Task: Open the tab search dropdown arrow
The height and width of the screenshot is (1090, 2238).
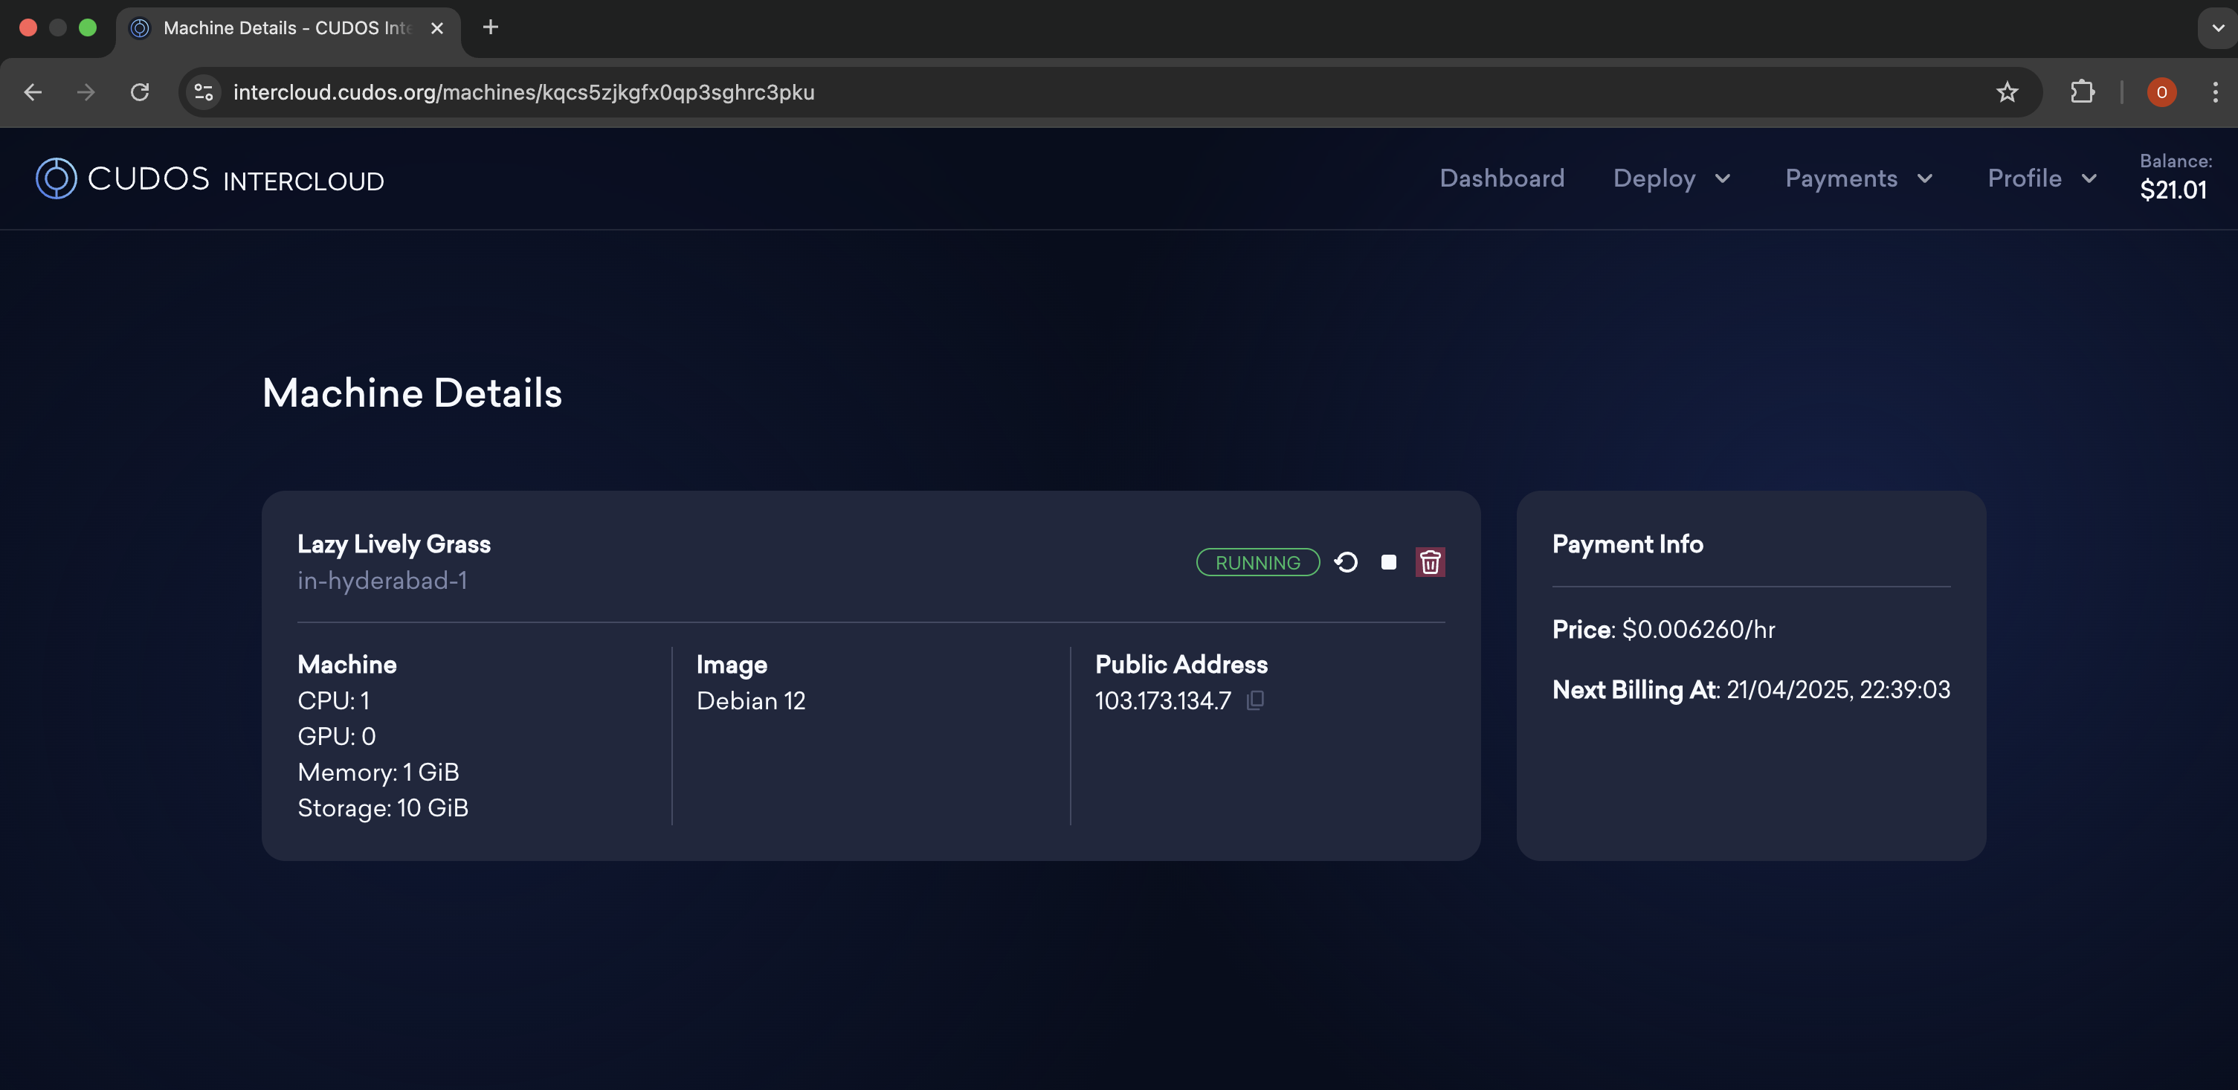Action: (x=2217, y=28)
